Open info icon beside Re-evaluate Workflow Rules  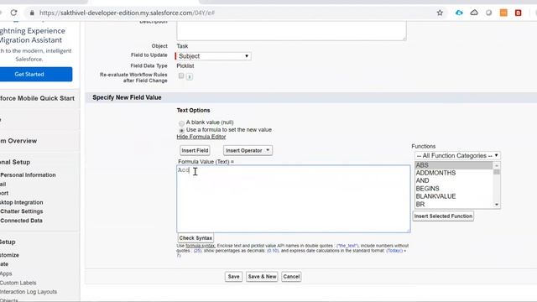pyautogui.click(x=190, y=76)
